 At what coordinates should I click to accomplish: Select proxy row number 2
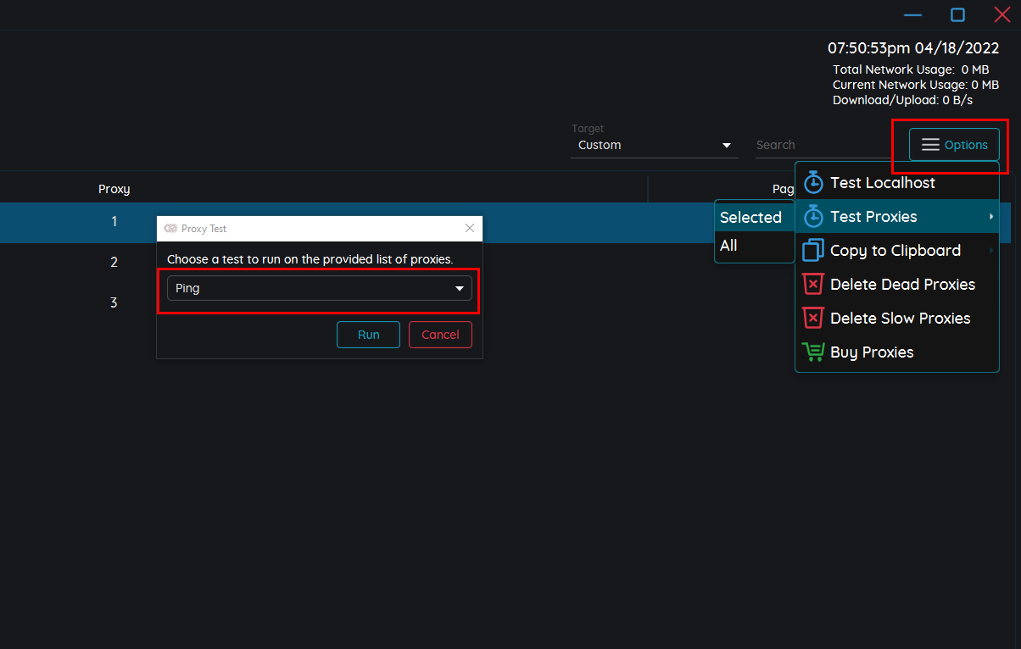(x=114, y=263)
